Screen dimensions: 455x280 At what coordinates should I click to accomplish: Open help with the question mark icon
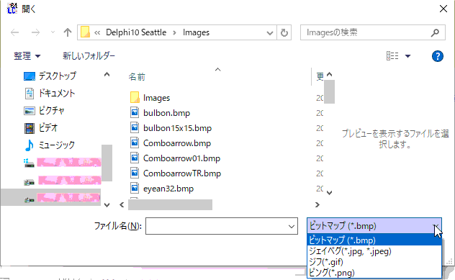click(437, 56)
